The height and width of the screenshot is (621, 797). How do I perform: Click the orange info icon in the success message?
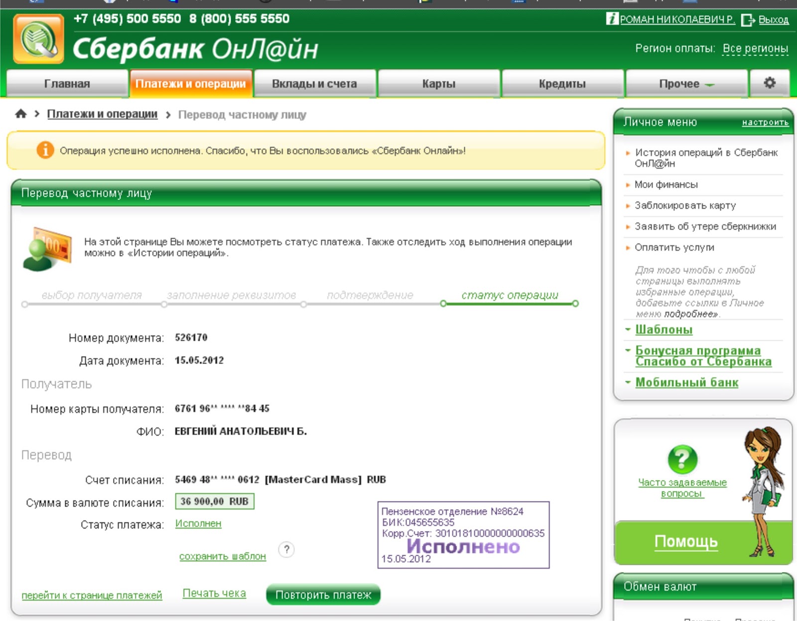pyautogui.click(x=45, y=150)
